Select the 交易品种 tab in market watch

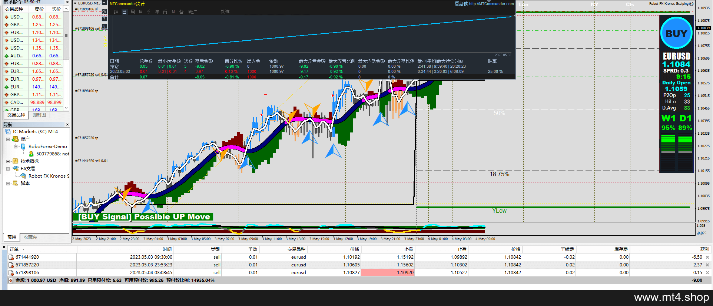16,115
